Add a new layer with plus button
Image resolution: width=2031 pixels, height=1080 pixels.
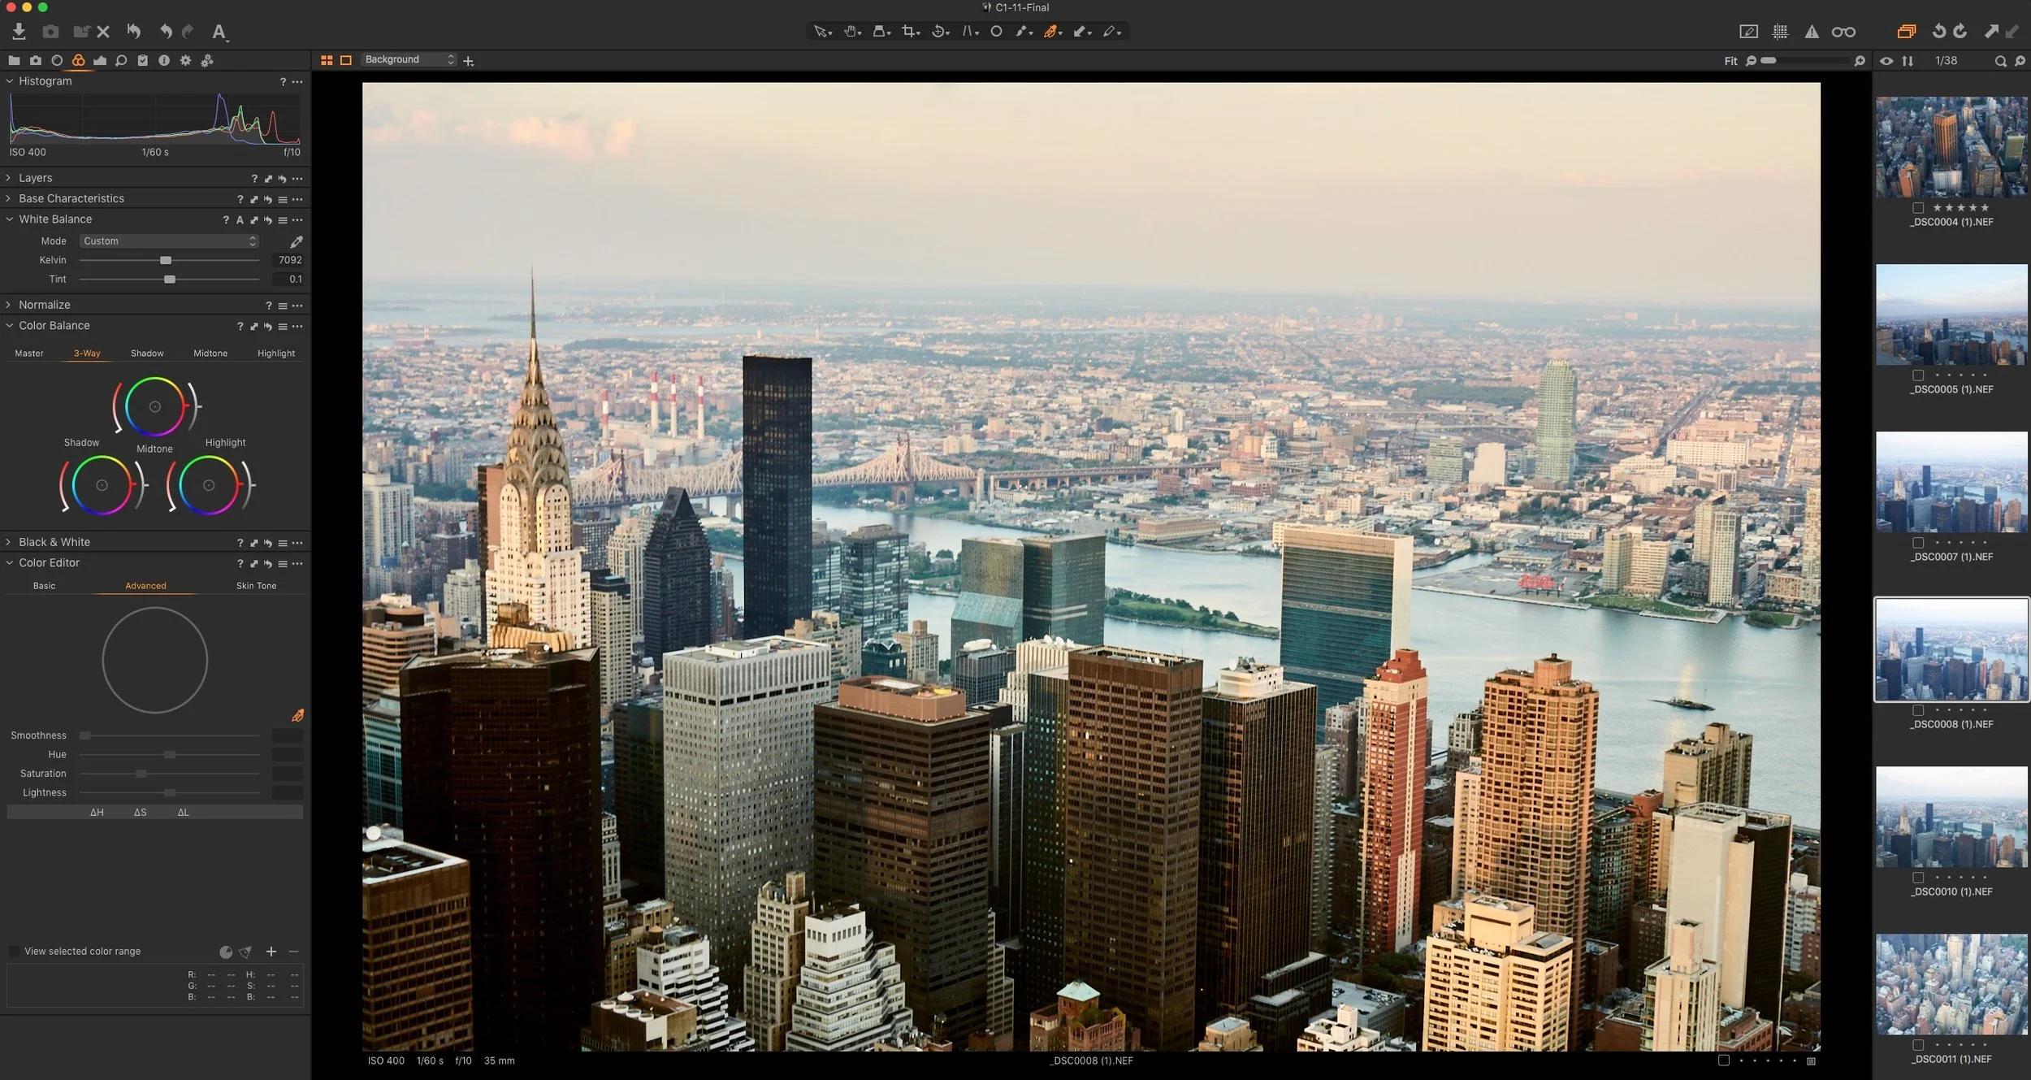point(469,61)
